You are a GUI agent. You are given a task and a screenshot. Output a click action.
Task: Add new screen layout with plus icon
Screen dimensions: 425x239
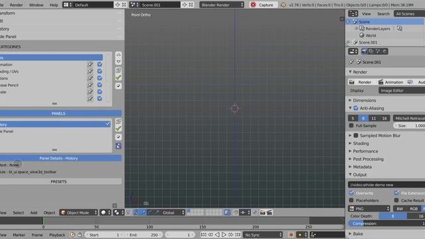tap(118, 5)
